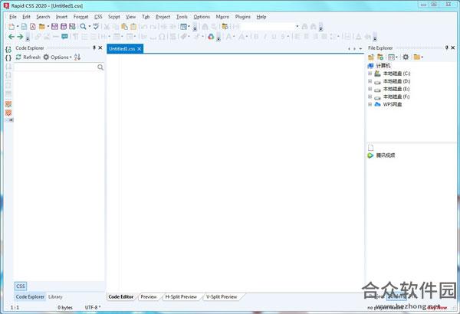460x314 pixels.
Task: Insert special character with the omega icon
Action: point(162,37)
